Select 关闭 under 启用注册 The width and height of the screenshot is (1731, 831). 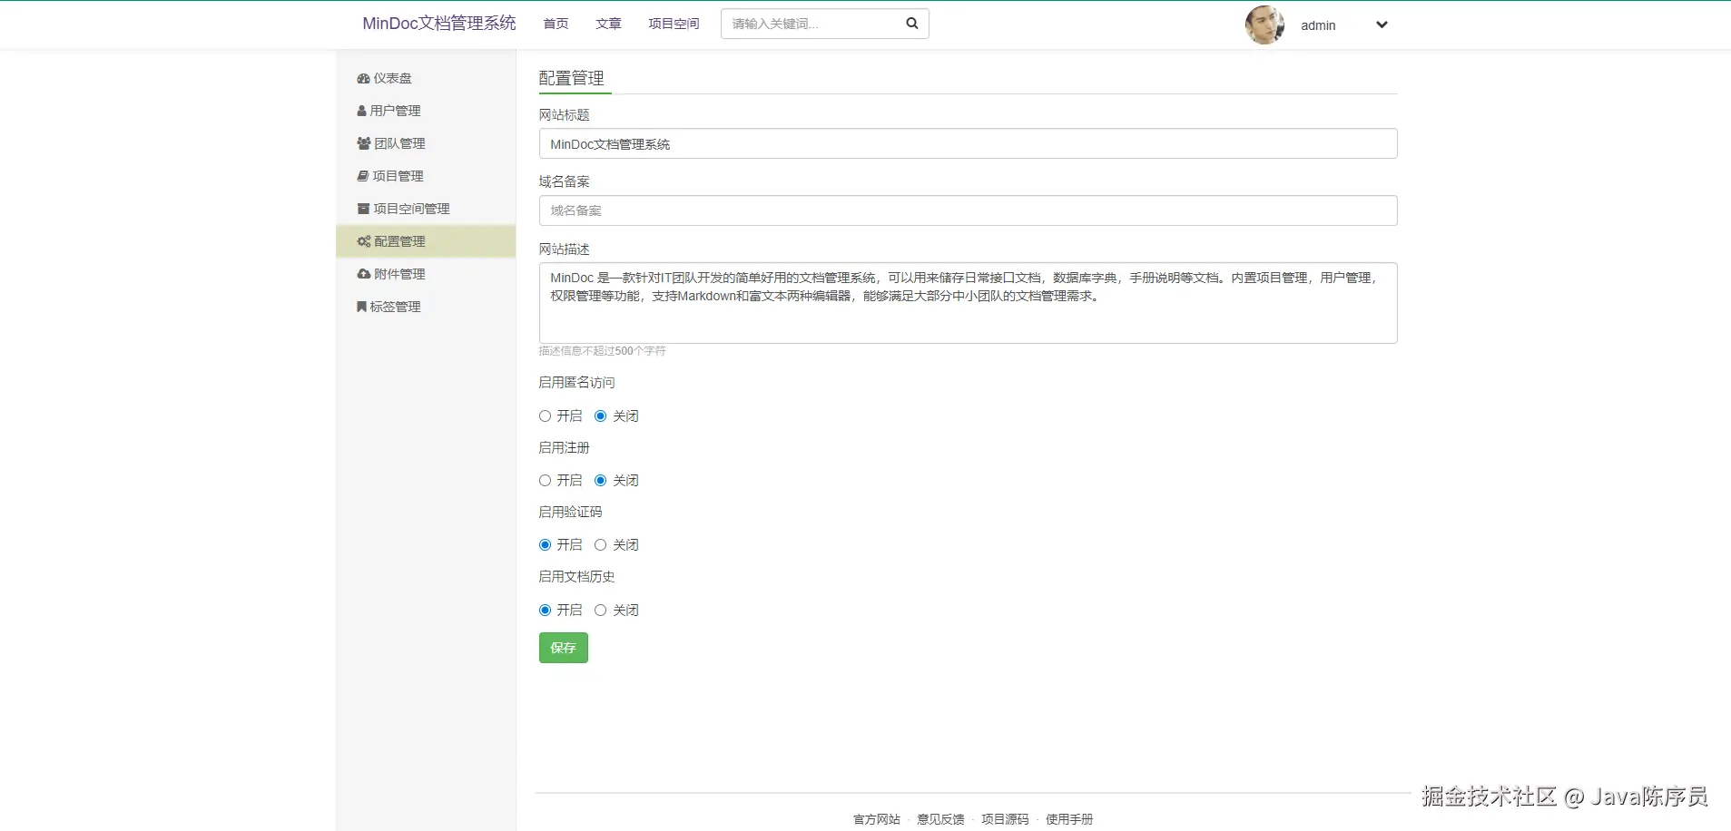[x=600, y=481]
